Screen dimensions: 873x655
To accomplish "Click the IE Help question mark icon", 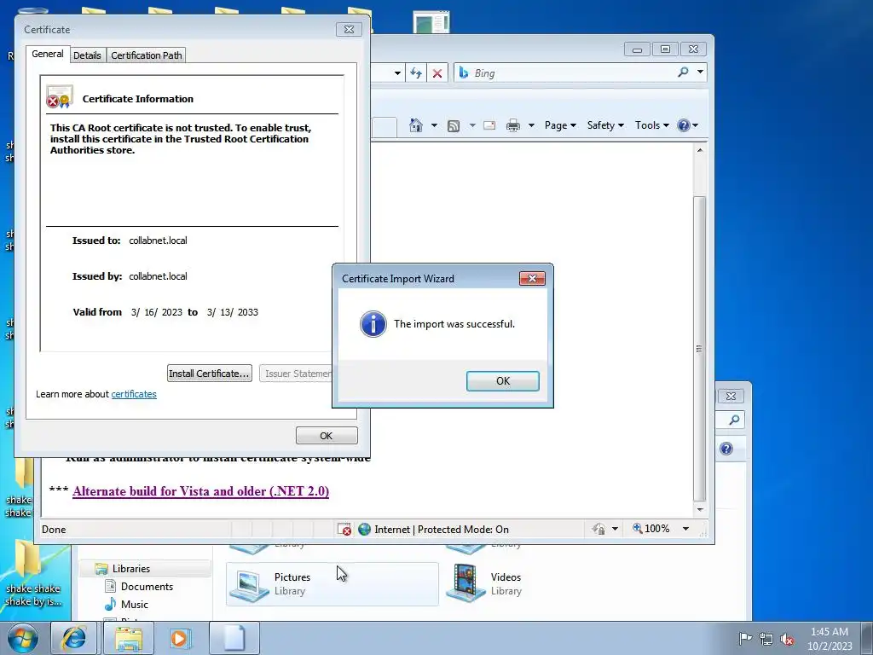I will click(x=684, y=125).
